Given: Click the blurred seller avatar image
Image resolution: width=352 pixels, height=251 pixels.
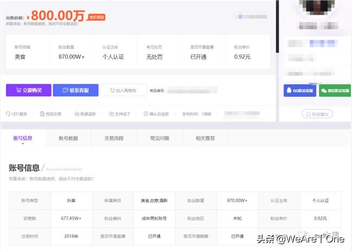Looking at the screenshot, I should pos(317,7).
